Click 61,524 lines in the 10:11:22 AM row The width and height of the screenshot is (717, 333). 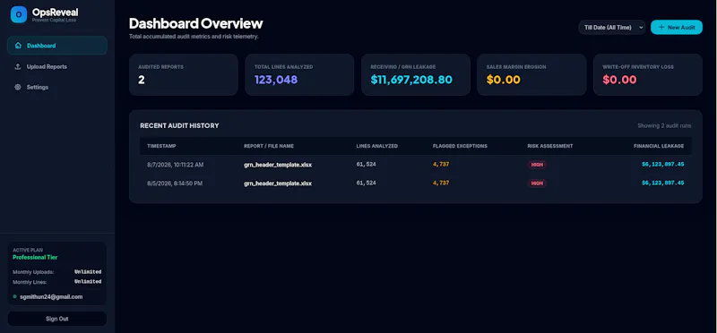click(x=367, y=165)
